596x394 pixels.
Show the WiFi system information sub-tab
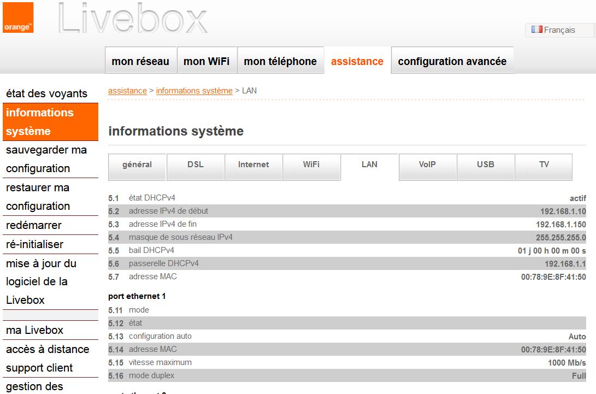pos(311,164)
